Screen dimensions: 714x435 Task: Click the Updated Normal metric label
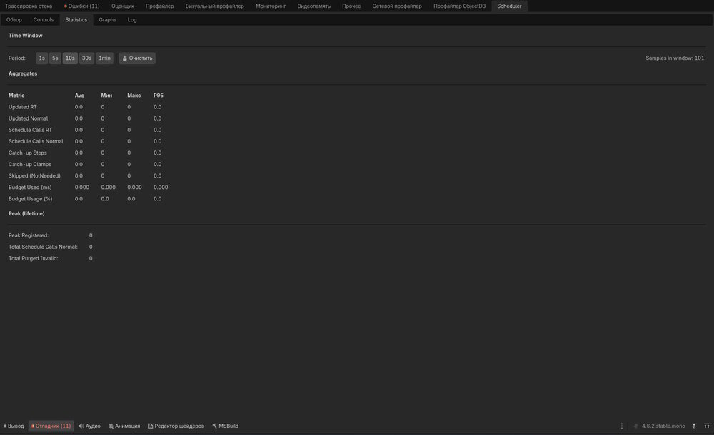pos(28,118)
